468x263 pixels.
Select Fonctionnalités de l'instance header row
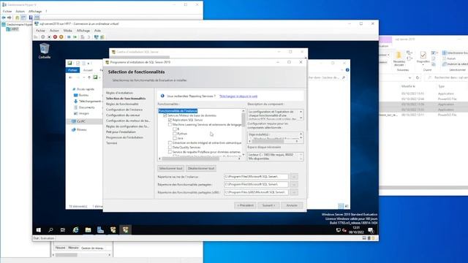pos(178,111)
